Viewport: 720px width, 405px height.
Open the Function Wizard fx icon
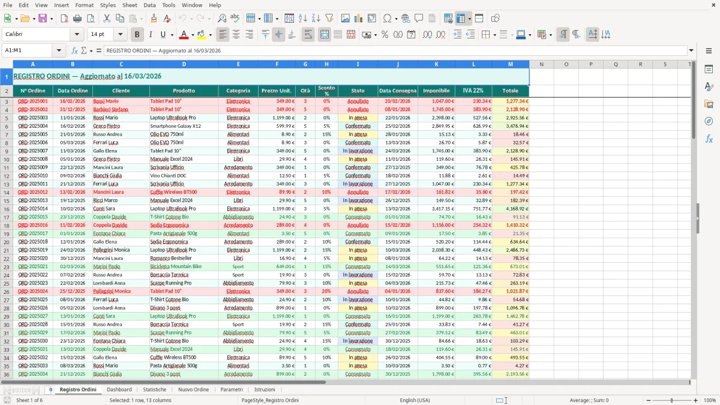tap(74, 50)
